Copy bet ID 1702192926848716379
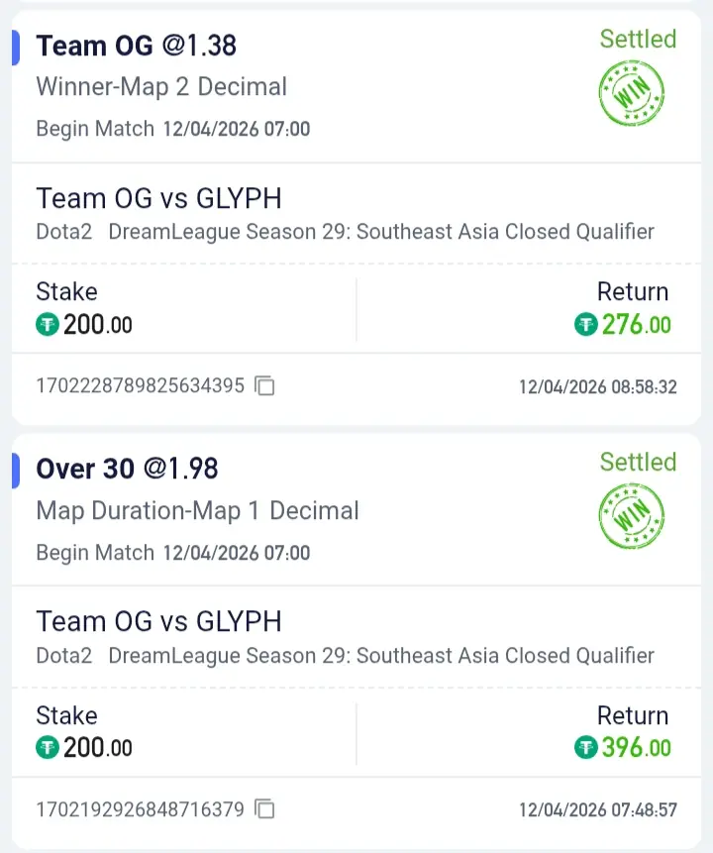Image resolution: width=713 pixels, height=853 pixels. 264,809
